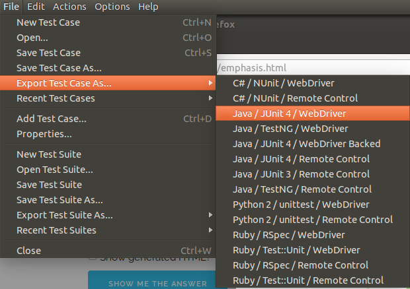Select Save Test Case As...
The image size is (410, 289).
tap(108, 68)
